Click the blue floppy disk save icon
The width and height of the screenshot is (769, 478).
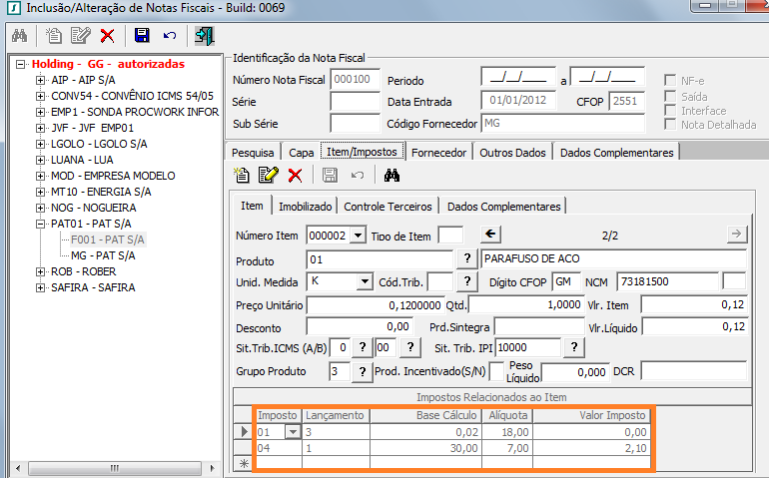coord(142,36)
